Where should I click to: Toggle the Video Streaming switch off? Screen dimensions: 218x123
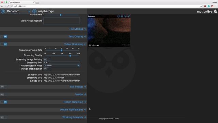[x=4, y=44]
